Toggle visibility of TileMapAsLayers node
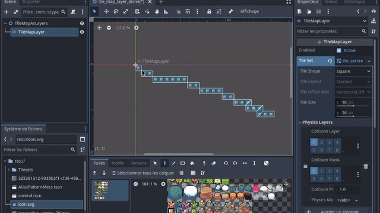 coord(82,23)
